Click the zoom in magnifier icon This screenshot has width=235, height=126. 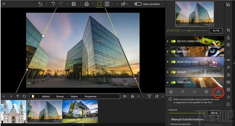tap(171, 30)
